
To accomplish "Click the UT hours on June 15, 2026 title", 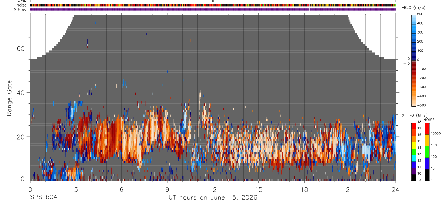I will tap(213, 198).
